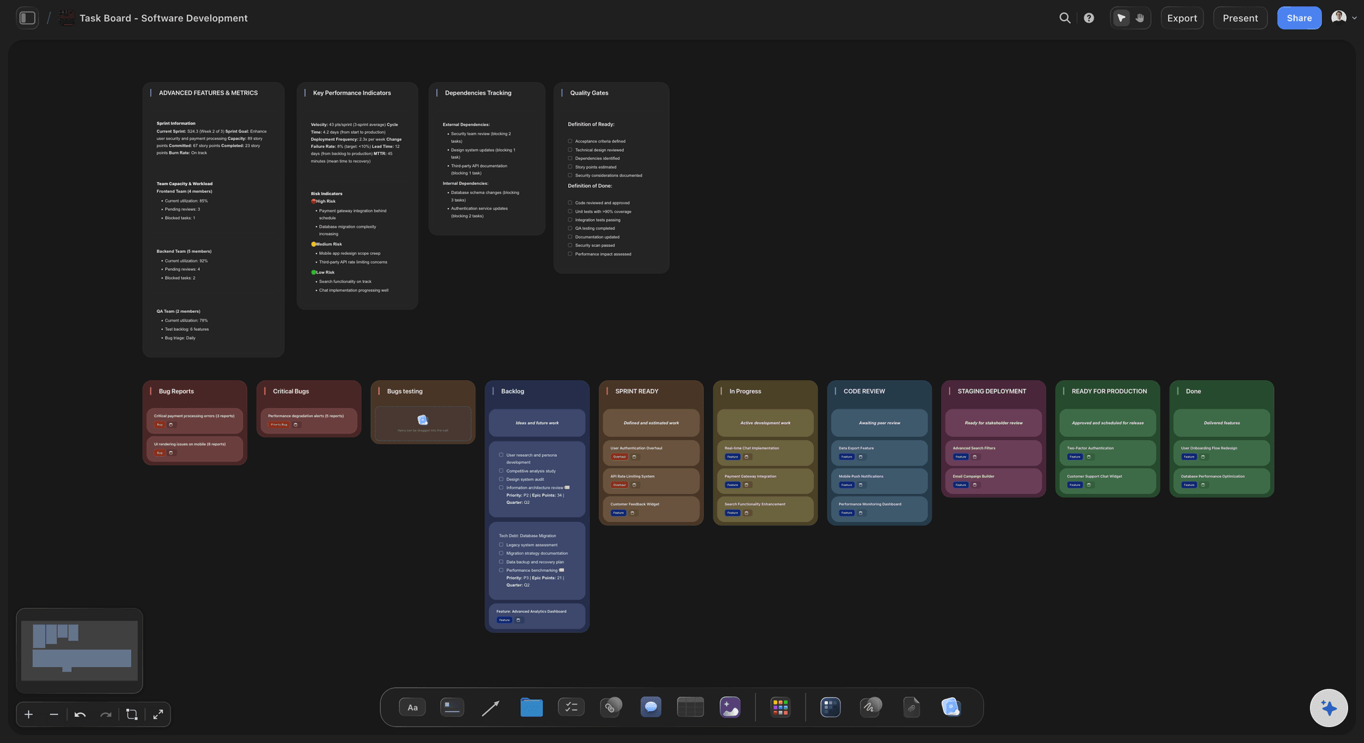
Task: Select the checklist tool icon
Action: 571,707
